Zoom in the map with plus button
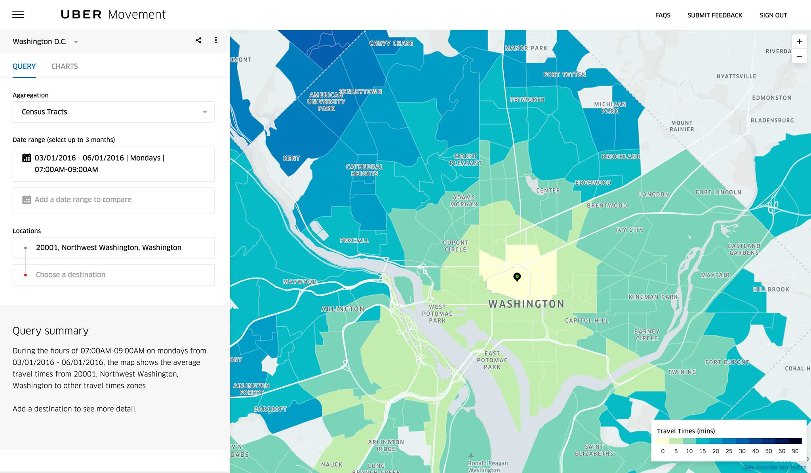The image size is (811, 473). pyautogui.click(x=799, y=42)
